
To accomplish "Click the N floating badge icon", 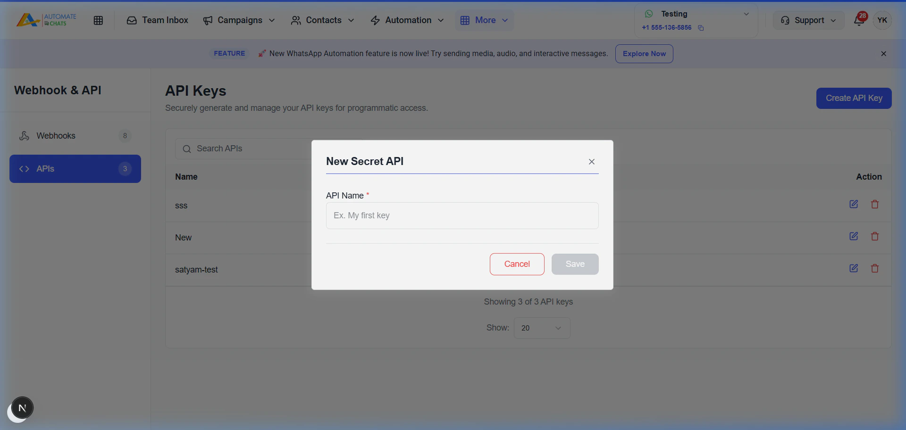I will tap(22, 408).
